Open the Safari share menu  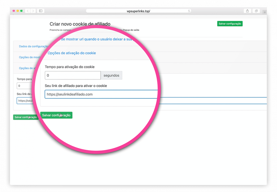[247, 11]
